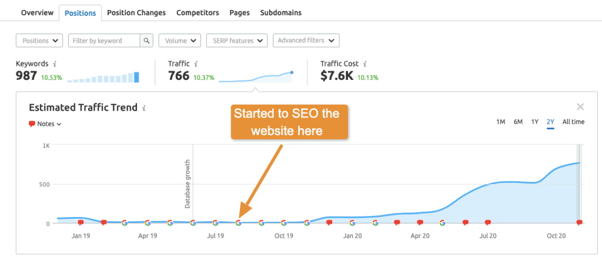Expand the Volume dropdown
The image size is (602, 257).
click(179, 41)
